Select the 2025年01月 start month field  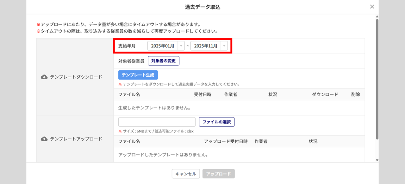pyautogui.click(x=163, y=46)
